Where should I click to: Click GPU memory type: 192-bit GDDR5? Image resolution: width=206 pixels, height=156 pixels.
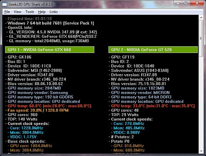coord(39,97)
